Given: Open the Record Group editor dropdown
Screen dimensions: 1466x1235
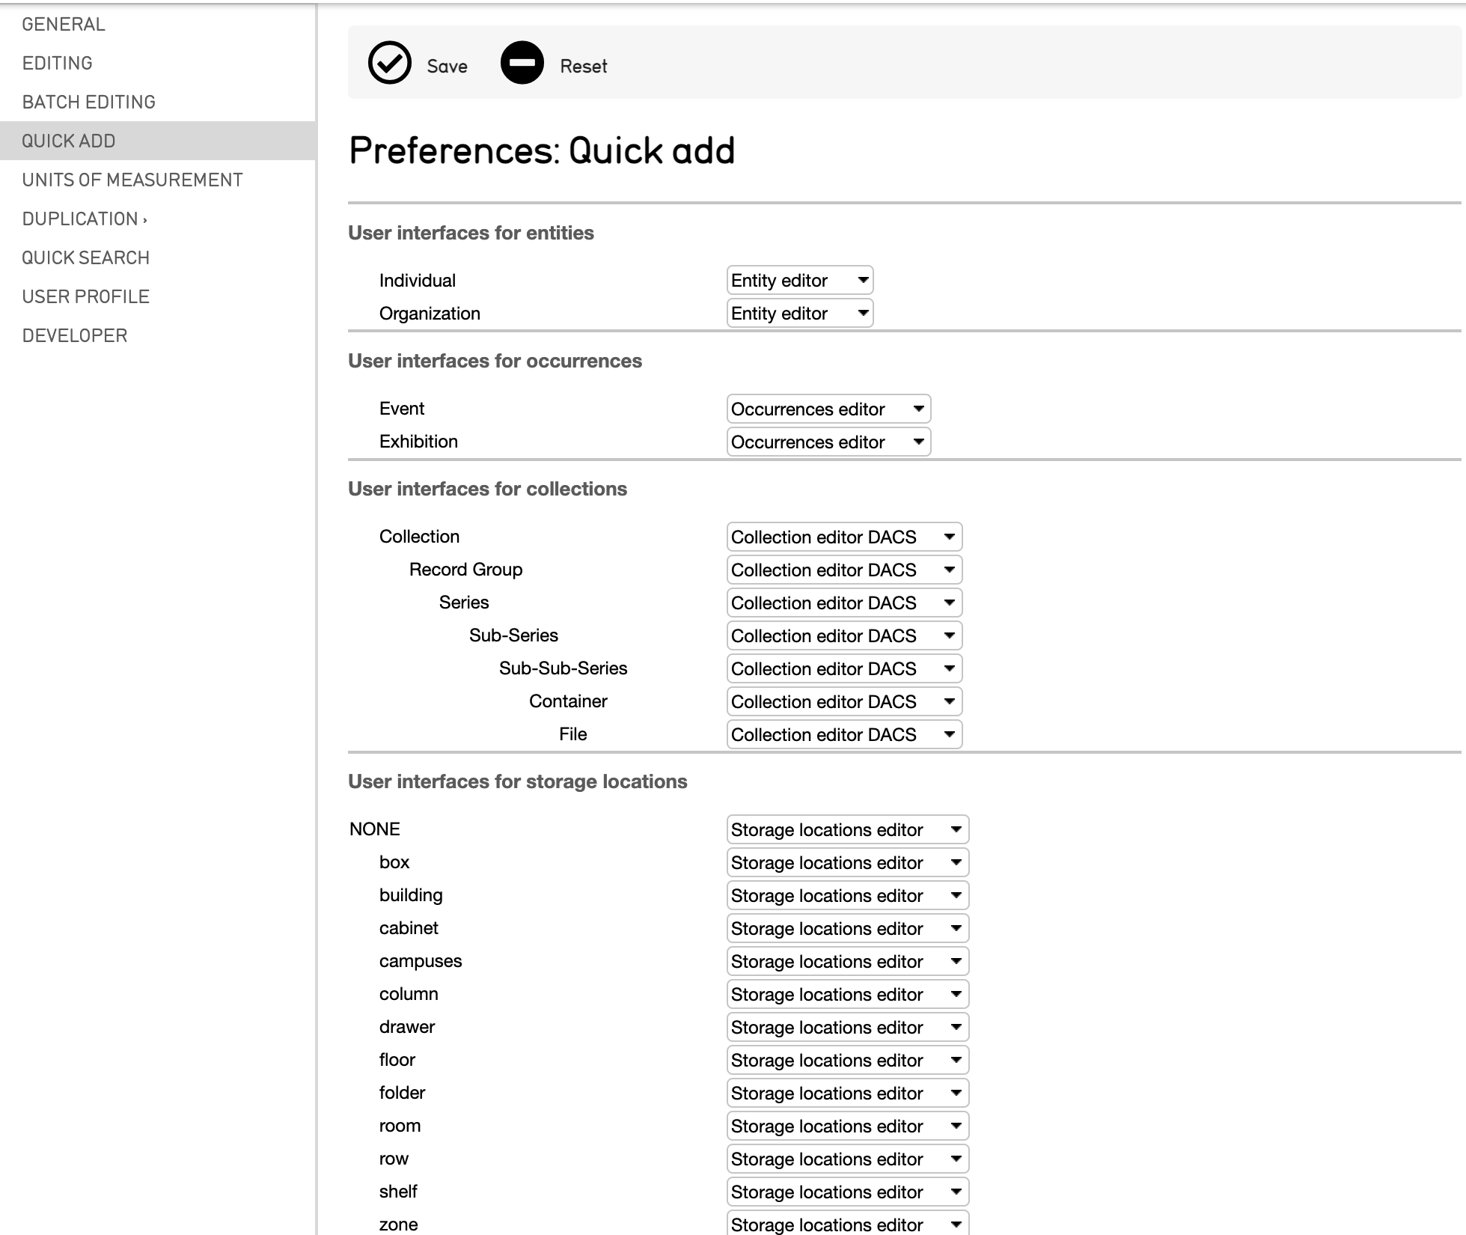Looking at the screenshot, I should pos(843,570).
